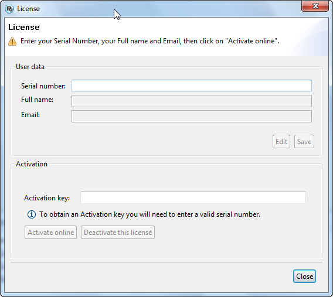Viewport: 333px width, 297px height.
Task: Select the Email input box
Action: click(x=192, y=116)
